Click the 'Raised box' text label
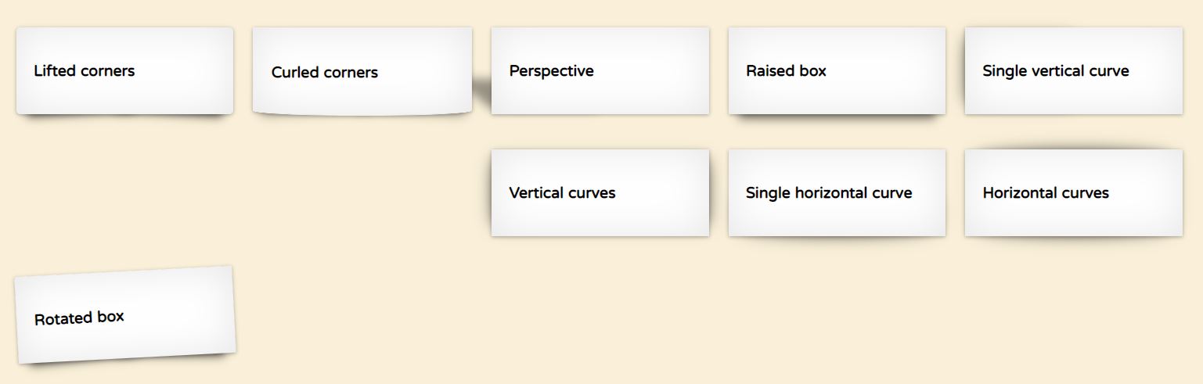This screenshot has height=384, width=1203. (786, 70)
